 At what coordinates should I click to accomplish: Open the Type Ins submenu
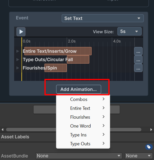click(83, 135)
